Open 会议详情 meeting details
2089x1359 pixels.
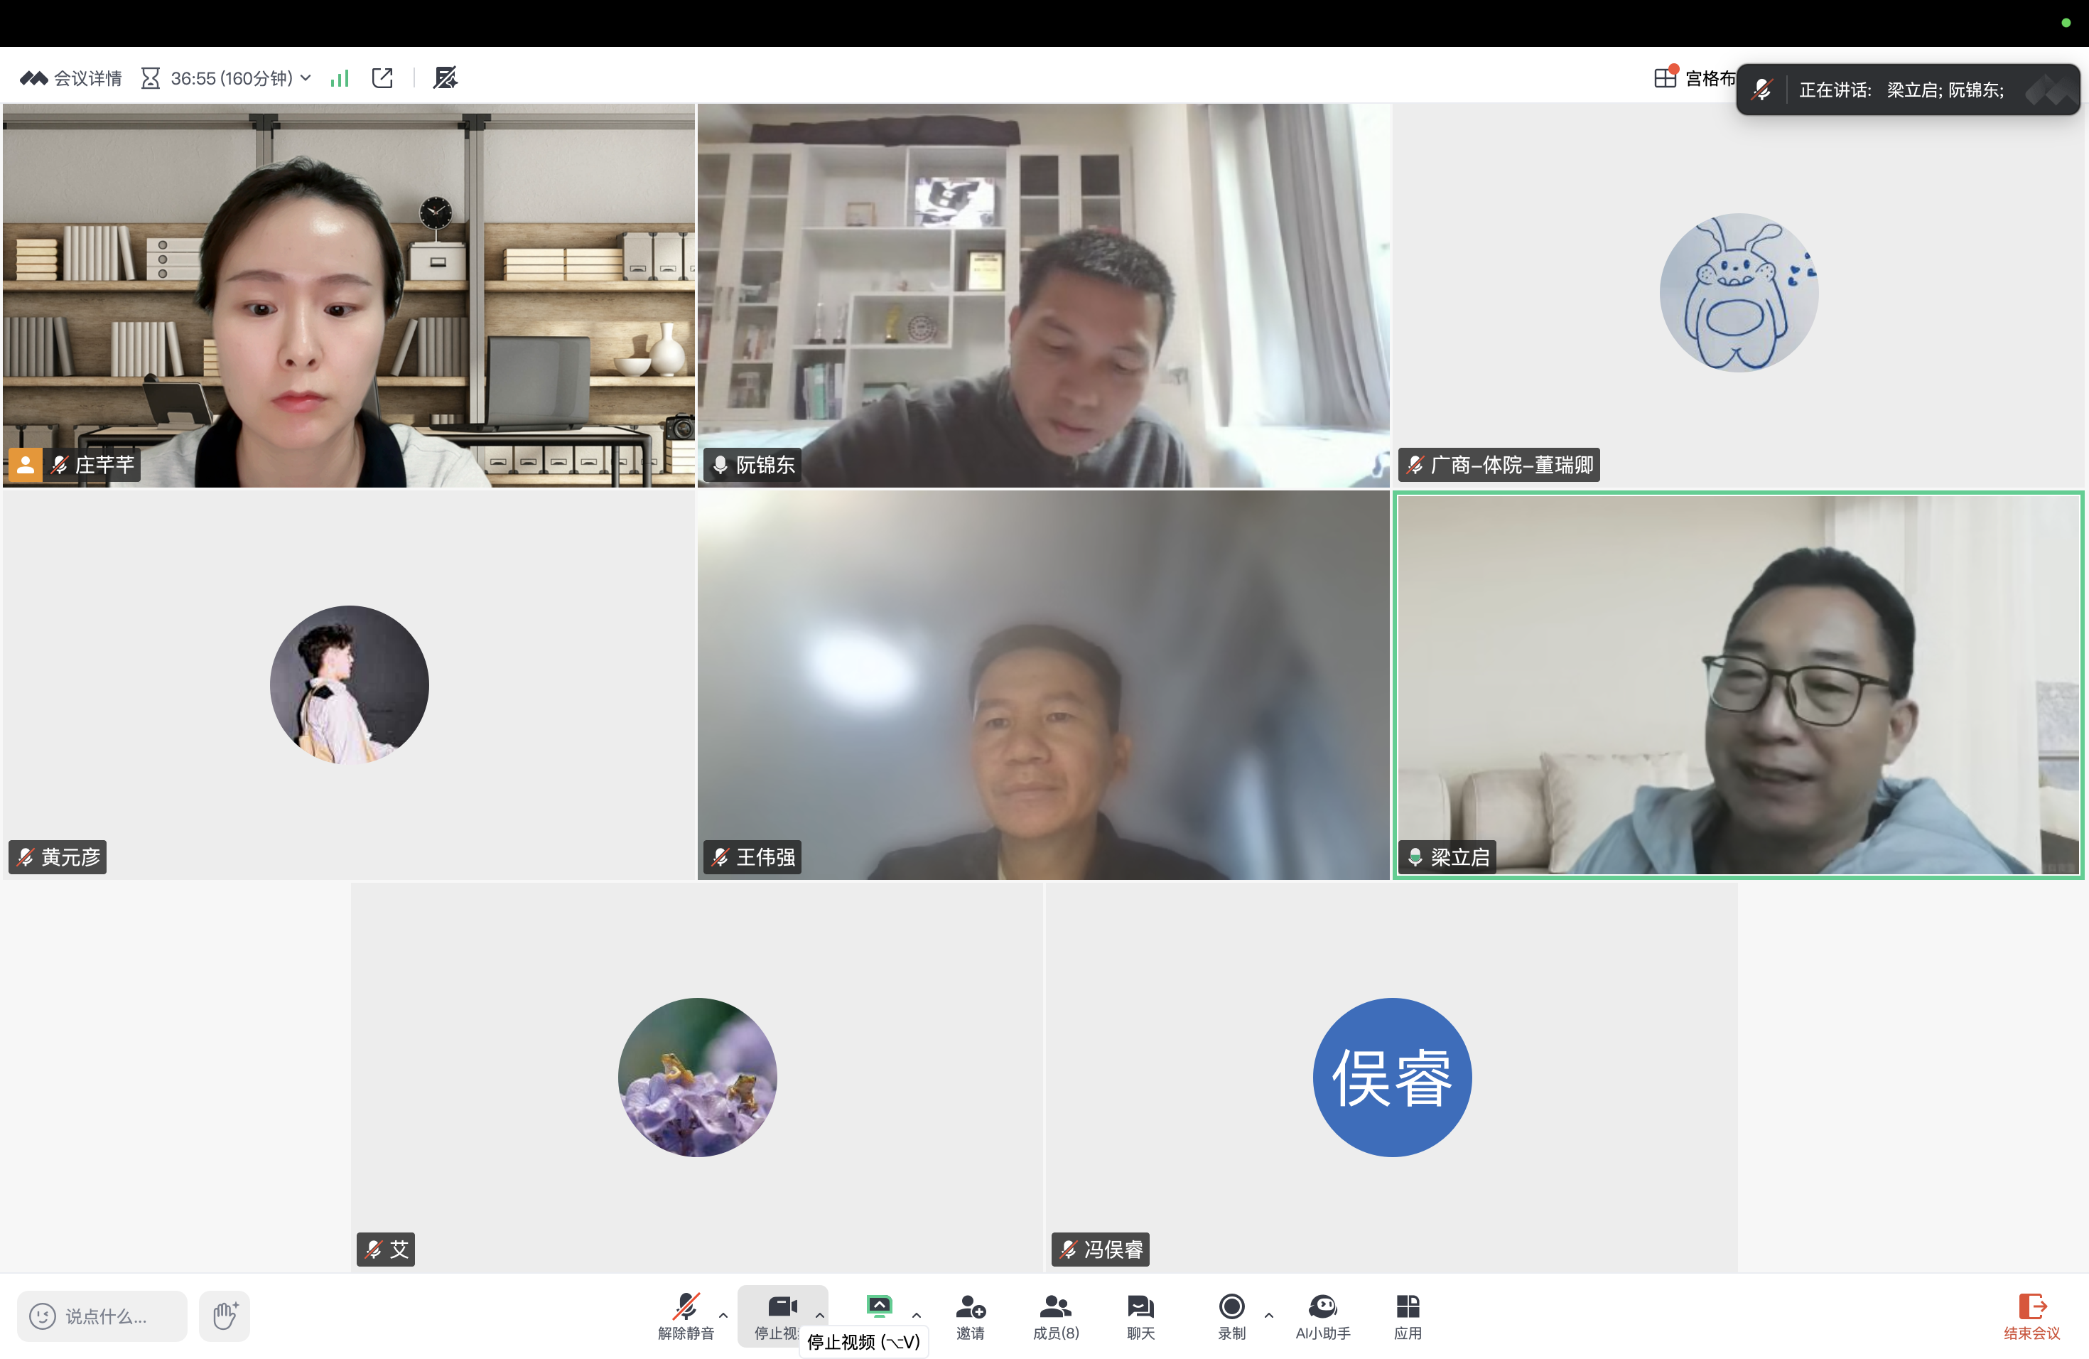coord(72,78)
